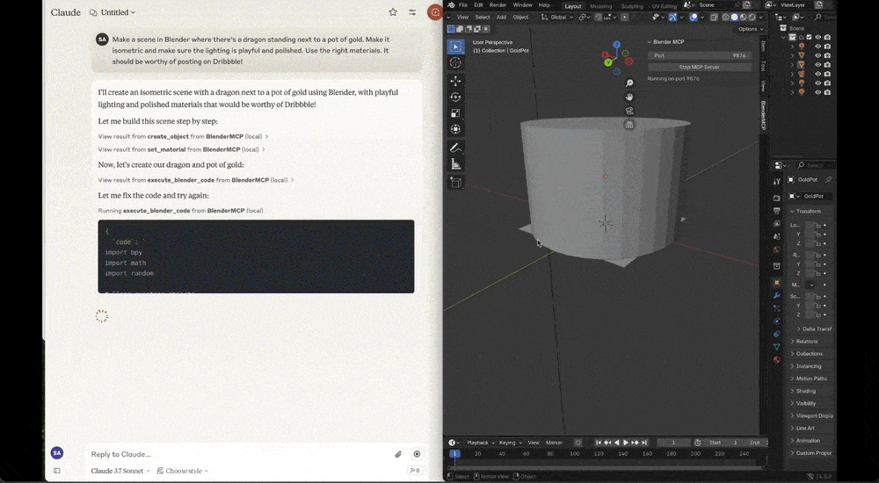
Task: Select the Move tool in Blender toolbar
Action: point(455,80)
